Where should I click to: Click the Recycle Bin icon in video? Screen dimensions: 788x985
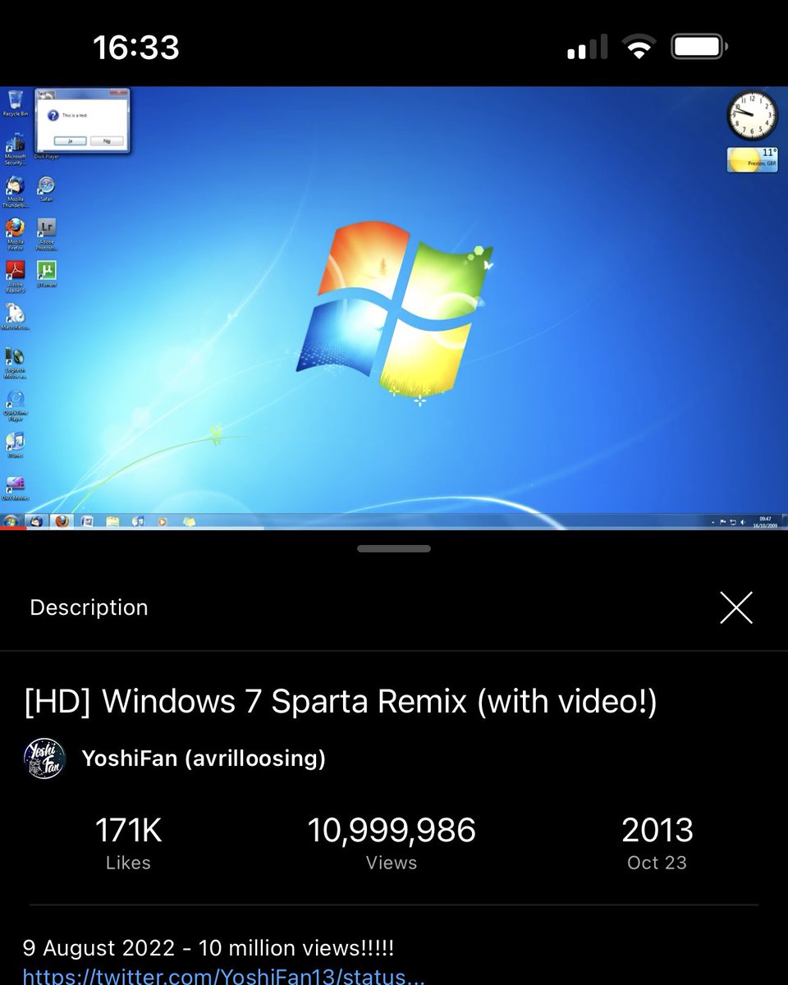coord(15,103)
